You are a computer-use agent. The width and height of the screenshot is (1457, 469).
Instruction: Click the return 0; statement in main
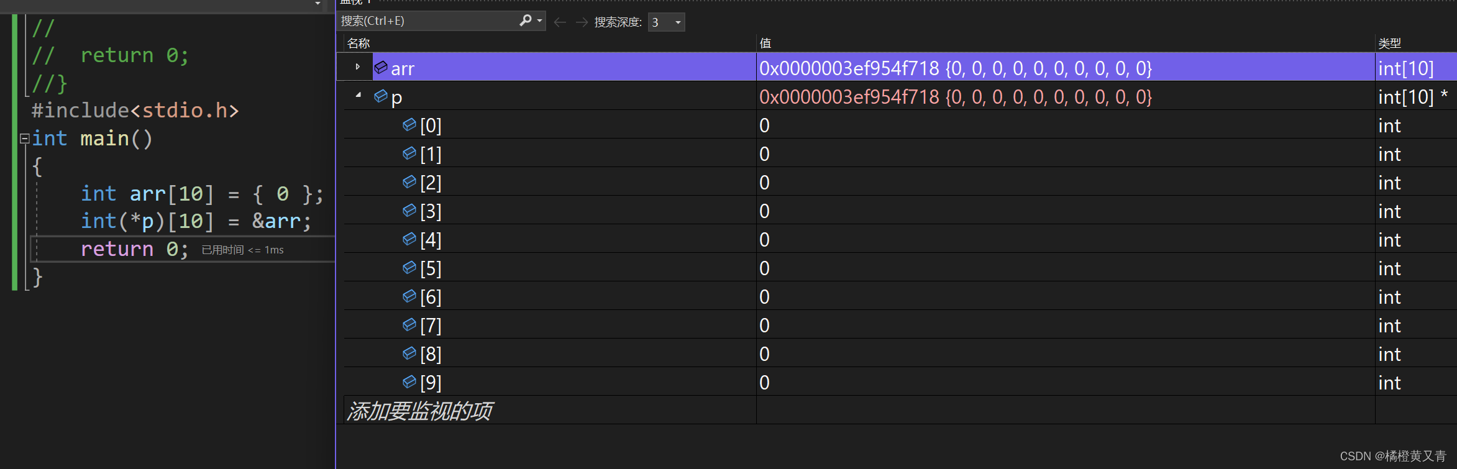135,249
